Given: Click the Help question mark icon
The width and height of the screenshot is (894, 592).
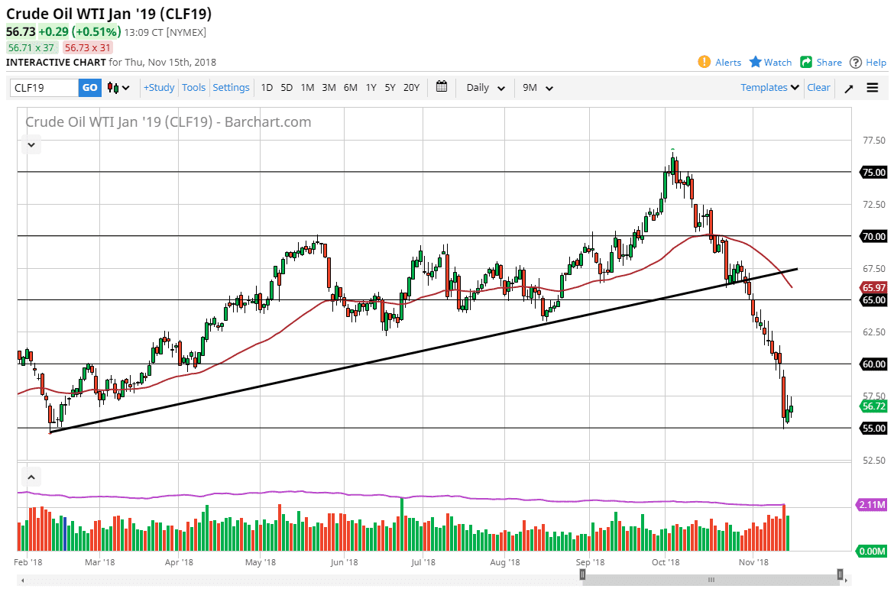Looking at the screenshot, I should point(856,62).
